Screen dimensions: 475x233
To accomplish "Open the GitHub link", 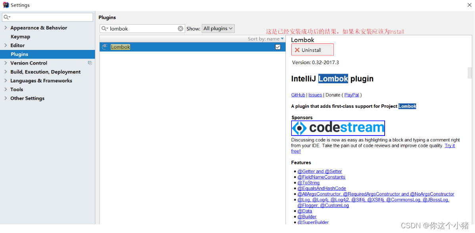I will [x=298, y=95].
